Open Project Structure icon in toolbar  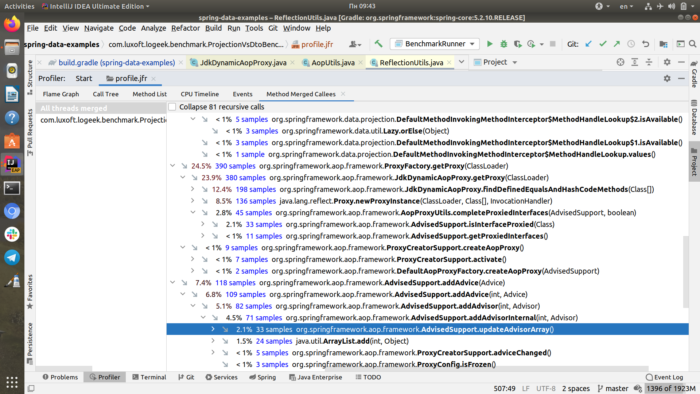click(663, 44)
